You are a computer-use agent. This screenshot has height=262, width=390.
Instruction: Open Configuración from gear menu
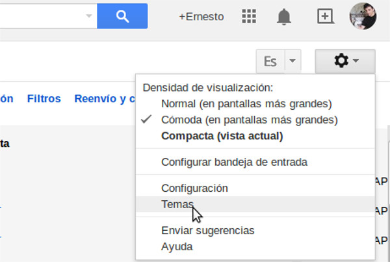tap(255, 188)
